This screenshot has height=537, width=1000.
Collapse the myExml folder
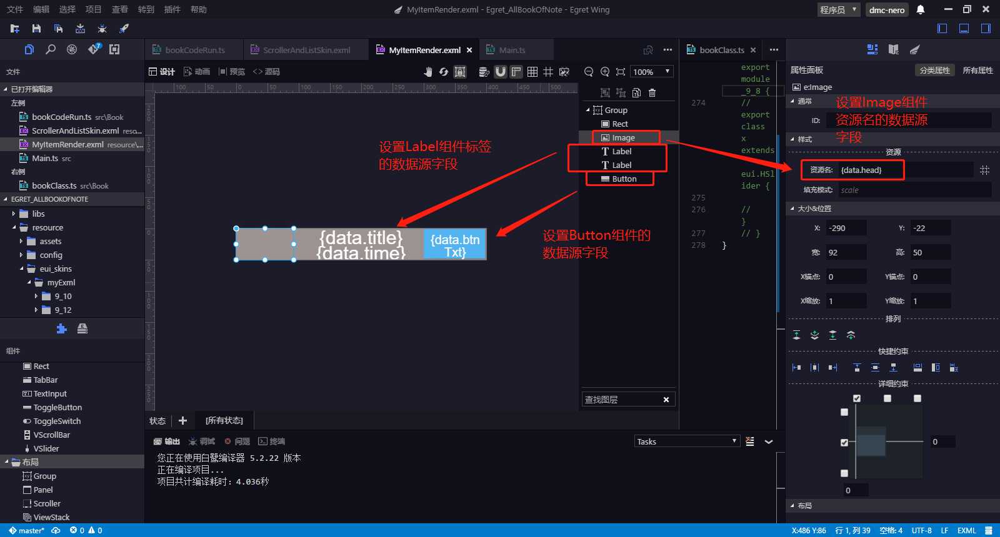coord(29,282)
